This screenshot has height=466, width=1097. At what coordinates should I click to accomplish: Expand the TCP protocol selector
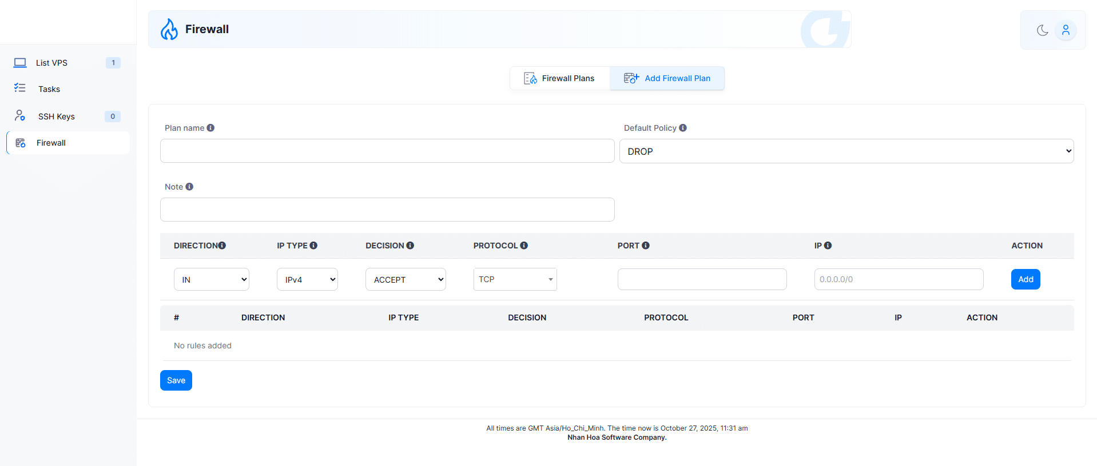[515, 279]
